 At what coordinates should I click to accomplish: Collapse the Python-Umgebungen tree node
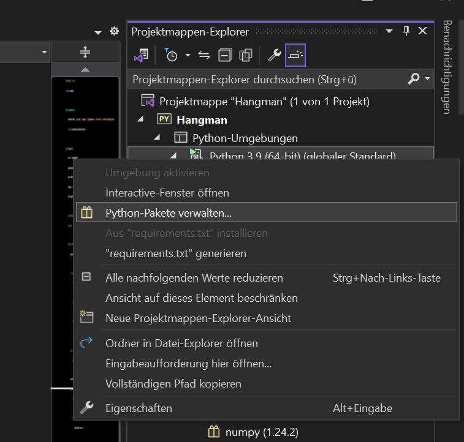point(156,137)
